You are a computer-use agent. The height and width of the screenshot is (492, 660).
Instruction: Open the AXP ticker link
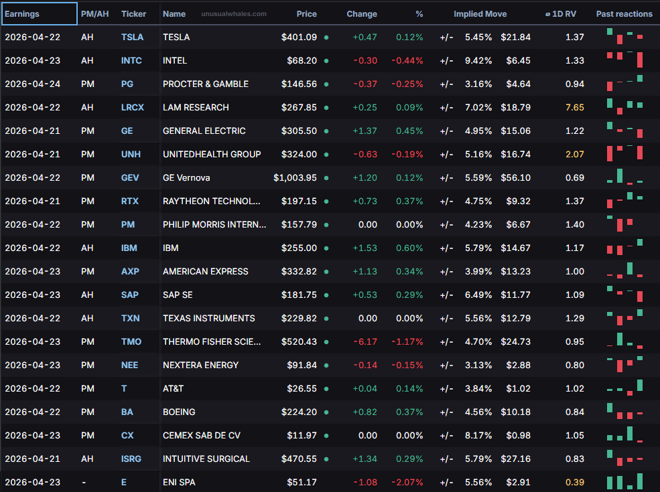(130, 272)
